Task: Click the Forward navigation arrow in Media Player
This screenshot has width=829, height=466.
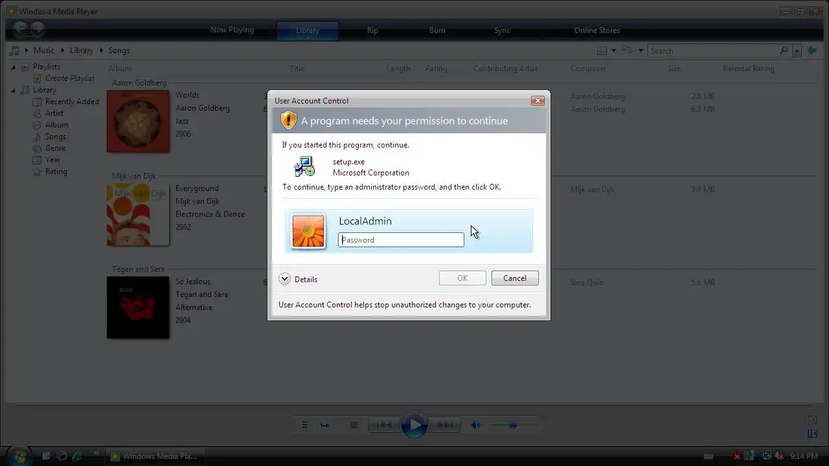Action: [x=38, y=29]
